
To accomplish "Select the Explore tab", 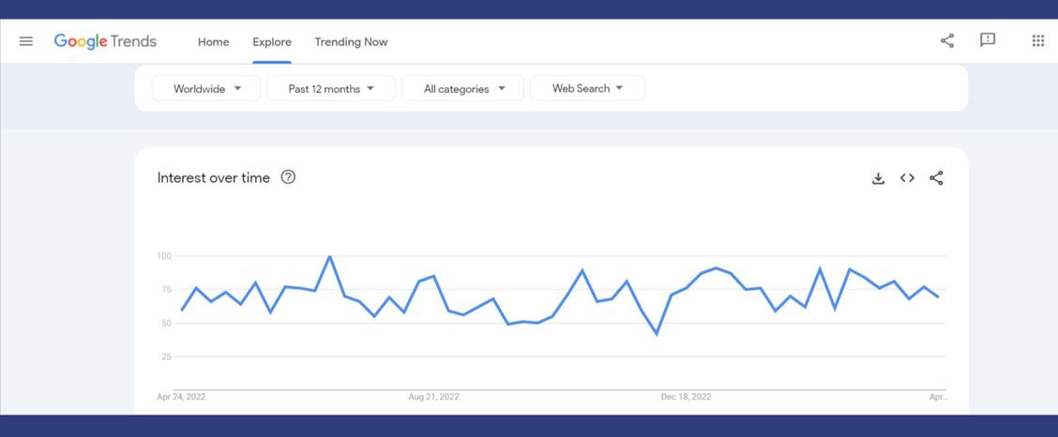I will coord(272,42).
